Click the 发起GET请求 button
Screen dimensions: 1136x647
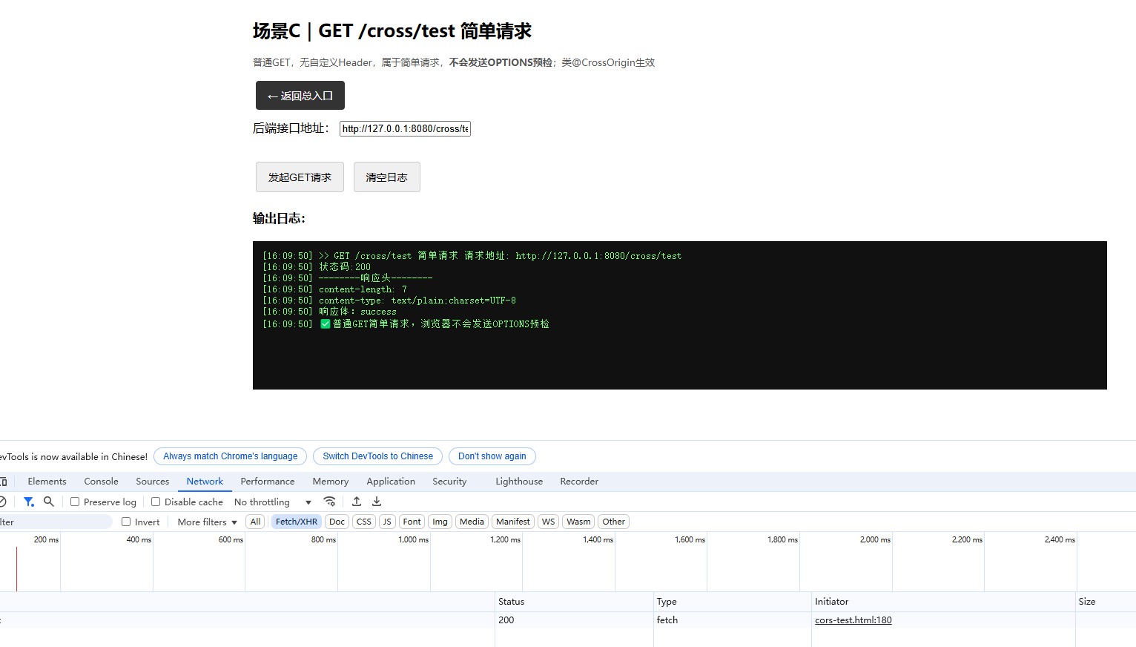pos(300,177)
